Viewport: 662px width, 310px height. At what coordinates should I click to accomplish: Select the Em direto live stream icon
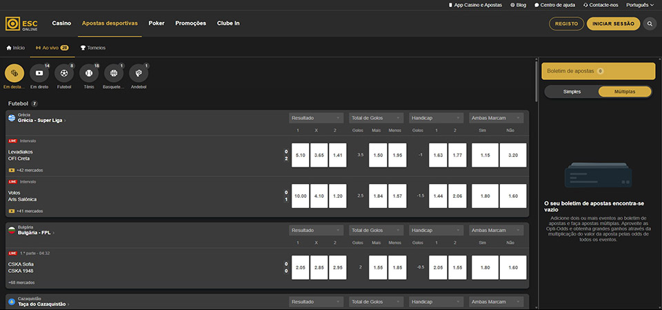pos(39,74)
